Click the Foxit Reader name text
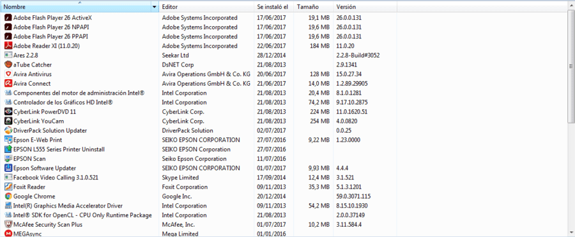The height and width of the screenshot is (237, 575). click(29, 187)
